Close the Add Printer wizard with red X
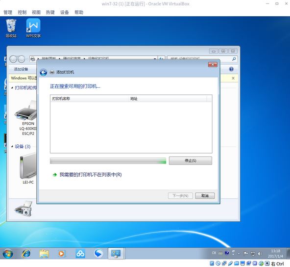The image size is (290, 267). 213,64
